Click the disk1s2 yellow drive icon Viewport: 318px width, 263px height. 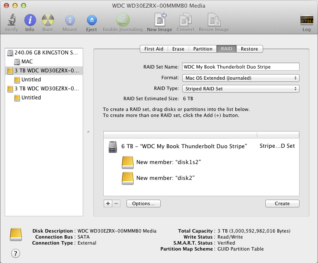(128, 162)
